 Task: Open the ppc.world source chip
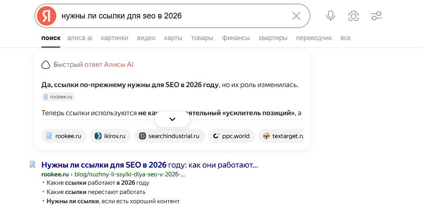pyautogui.click(x=231, y=136)
